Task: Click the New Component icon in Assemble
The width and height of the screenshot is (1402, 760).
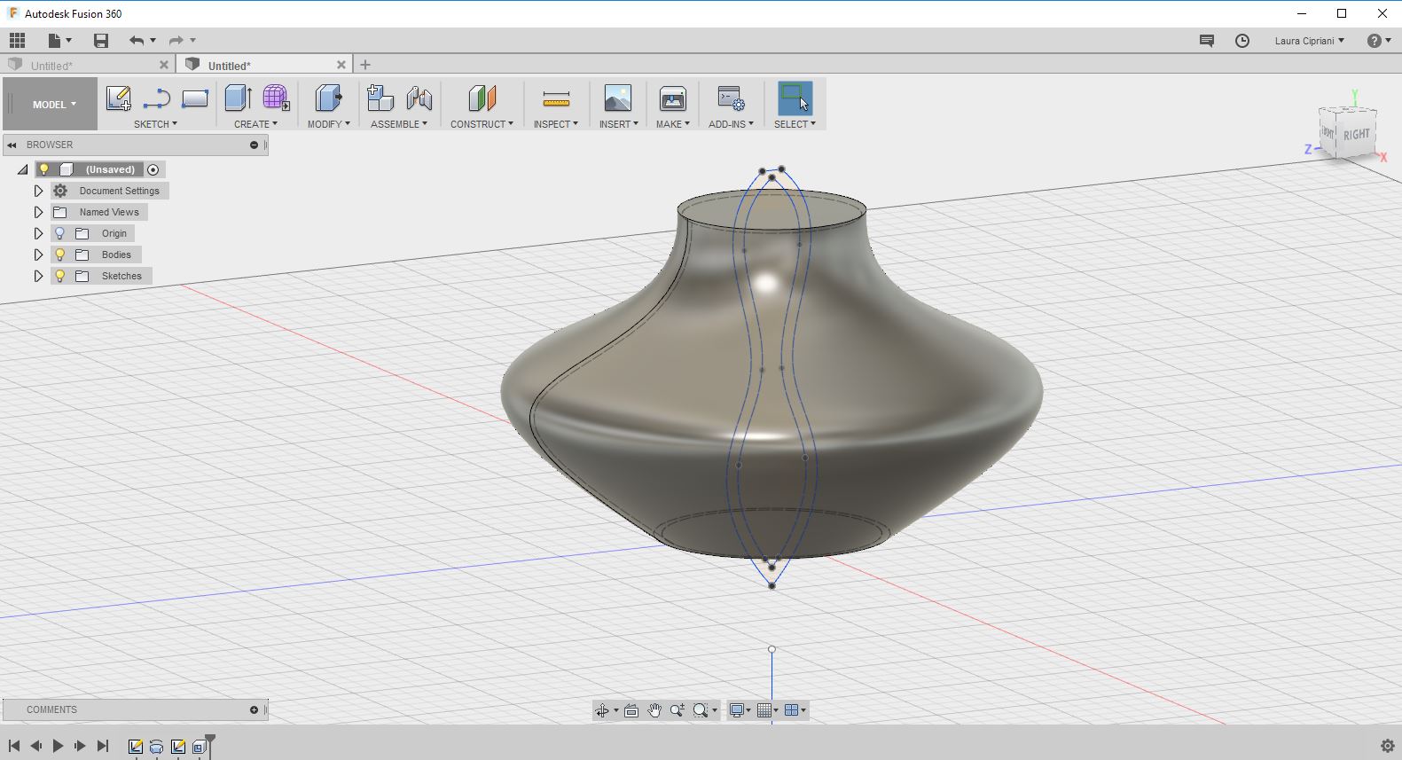Action: [380, 98]
